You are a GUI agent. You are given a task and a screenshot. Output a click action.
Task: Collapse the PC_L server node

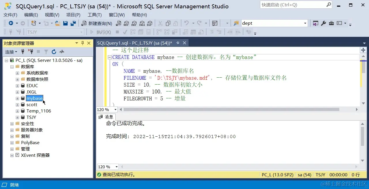[7, 60]
